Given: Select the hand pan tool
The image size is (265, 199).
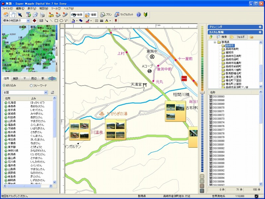Looking at the screenshot, I should click(x=13, y=15).
